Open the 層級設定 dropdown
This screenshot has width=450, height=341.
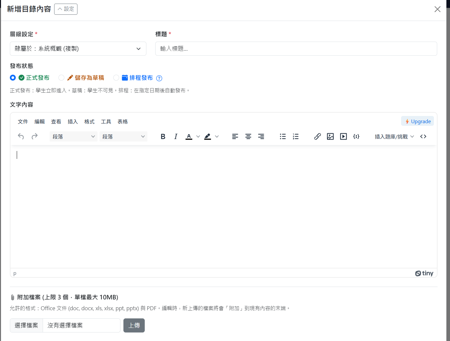point(78,49)
